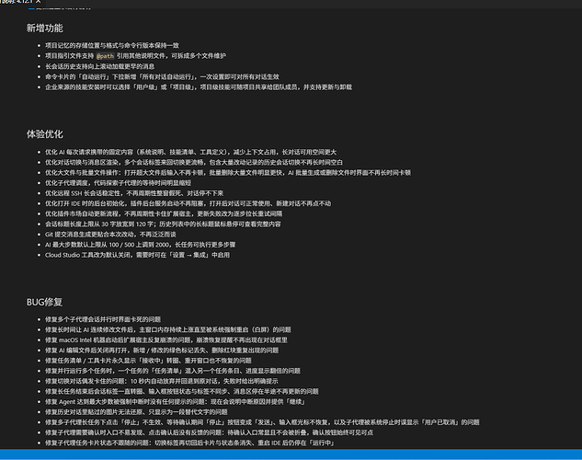Click the line about 2000 max steps
582x460 pixels.
141,245
